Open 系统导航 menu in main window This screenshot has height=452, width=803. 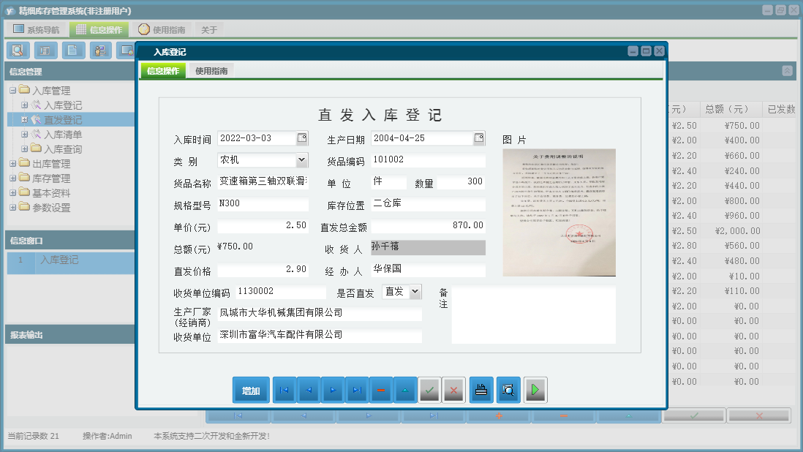[x=37, y=30]
